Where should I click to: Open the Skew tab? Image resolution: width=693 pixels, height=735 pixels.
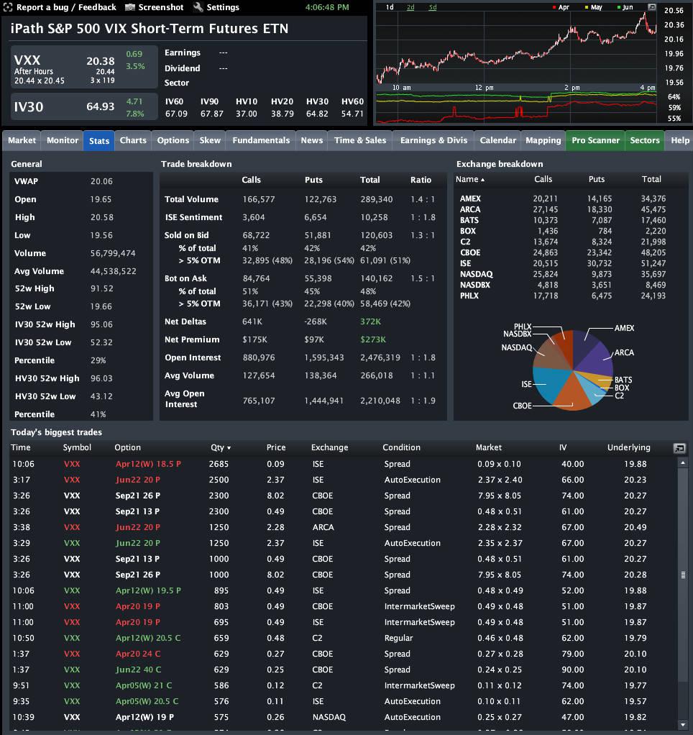pyautogui.click(x=209, y=140)
